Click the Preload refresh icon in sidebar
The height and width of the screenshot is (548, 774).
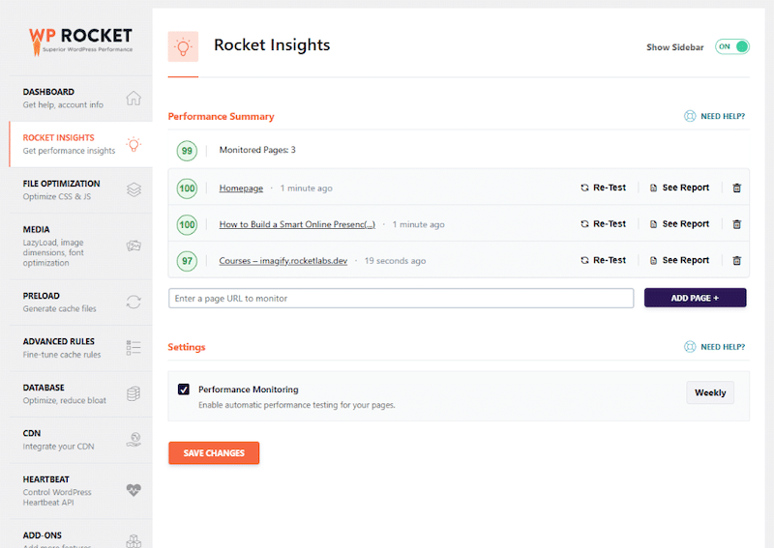(134, 302)
